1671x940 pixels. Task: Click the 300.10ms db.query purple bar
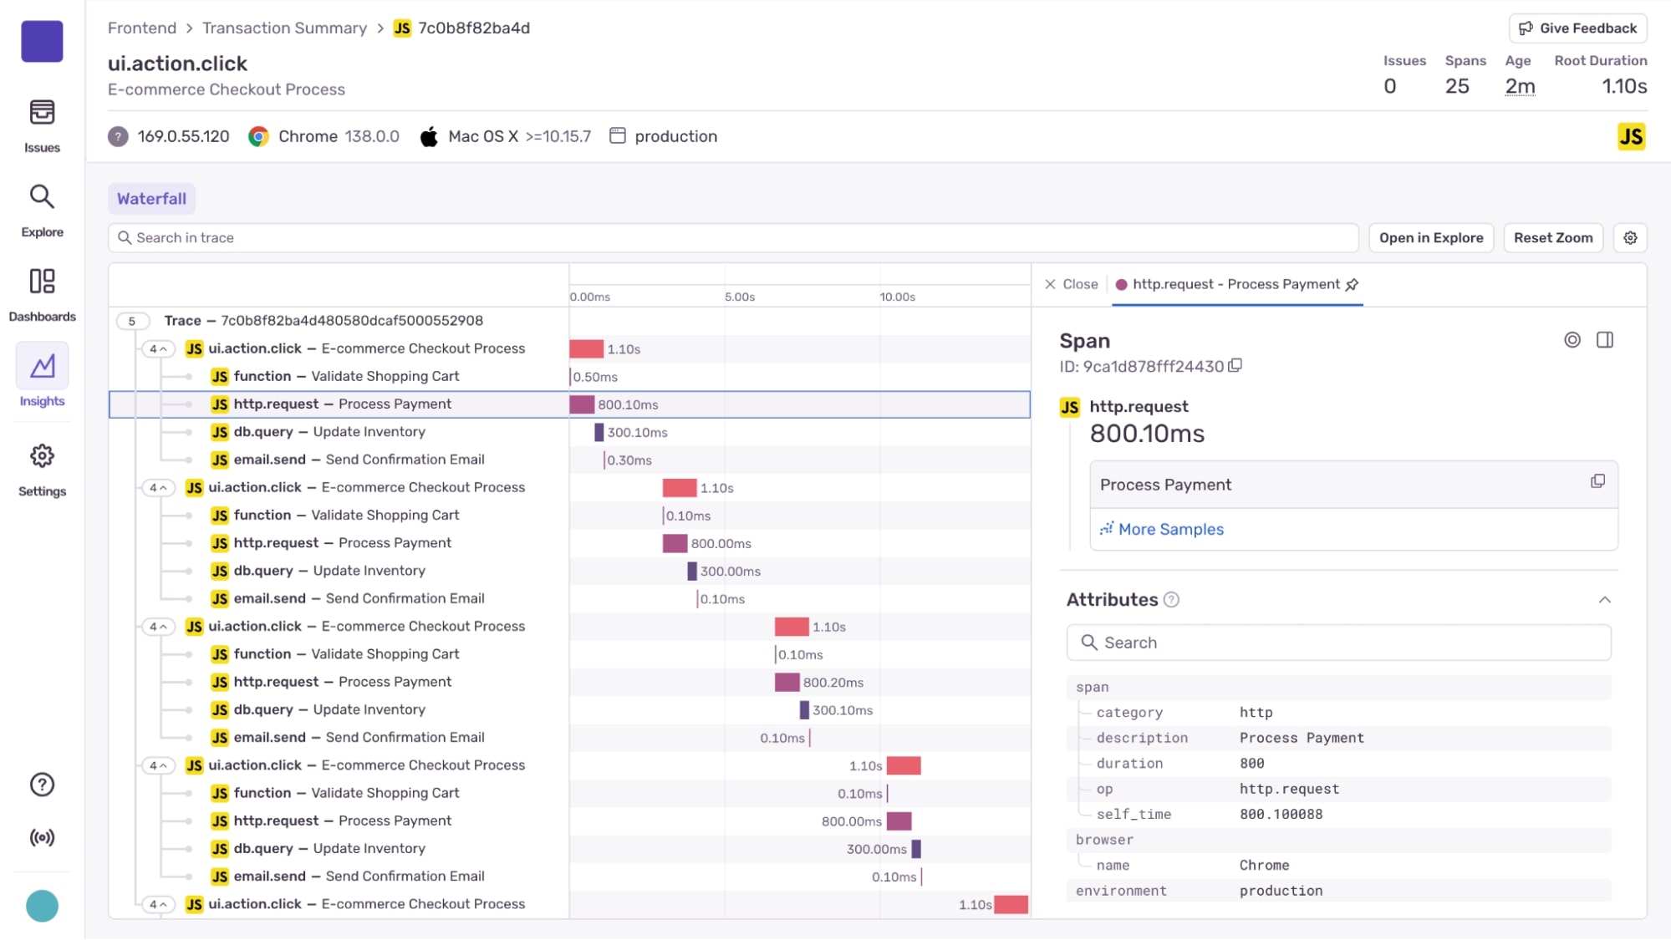(599, 433)
